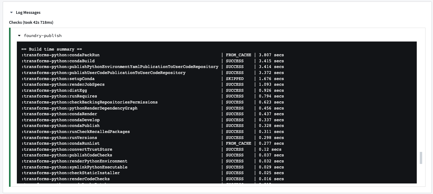Viewport: 433px width, 194px height.
Task: Click the '0.926 secs' duration for distEgg
Action: point(271,91)
